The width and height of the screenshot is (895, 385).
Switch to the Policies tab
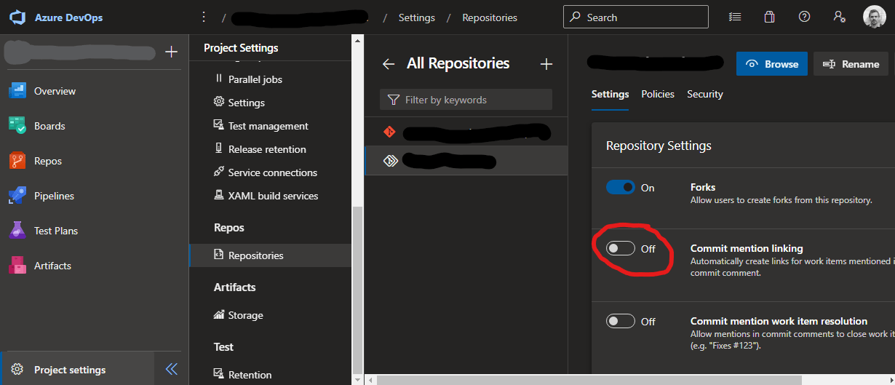658,95
